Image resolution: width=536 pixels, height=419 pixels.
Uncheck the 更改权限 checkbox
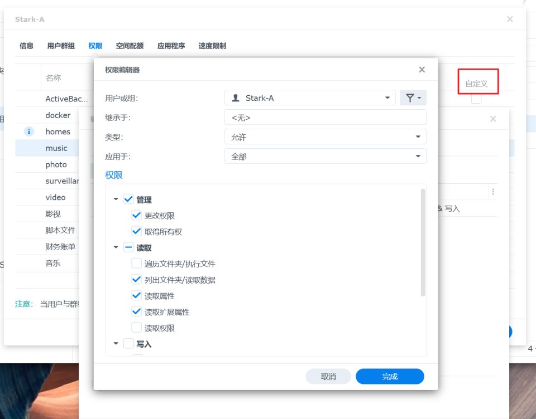click(x=136, y=216)
